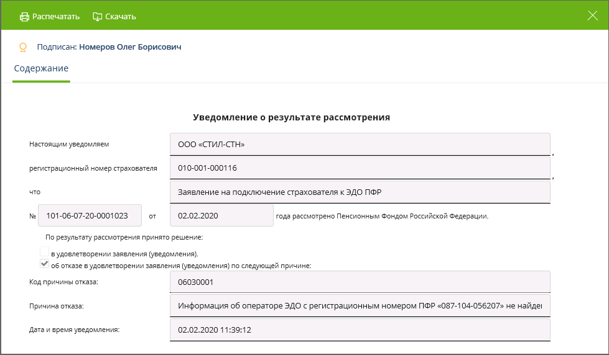
Task: Click the printer icon in the green toolbar
Action: click(x=24, y=17)
